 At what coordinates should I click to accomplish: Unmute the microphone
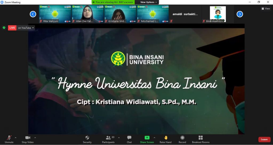tap(9, 139)
